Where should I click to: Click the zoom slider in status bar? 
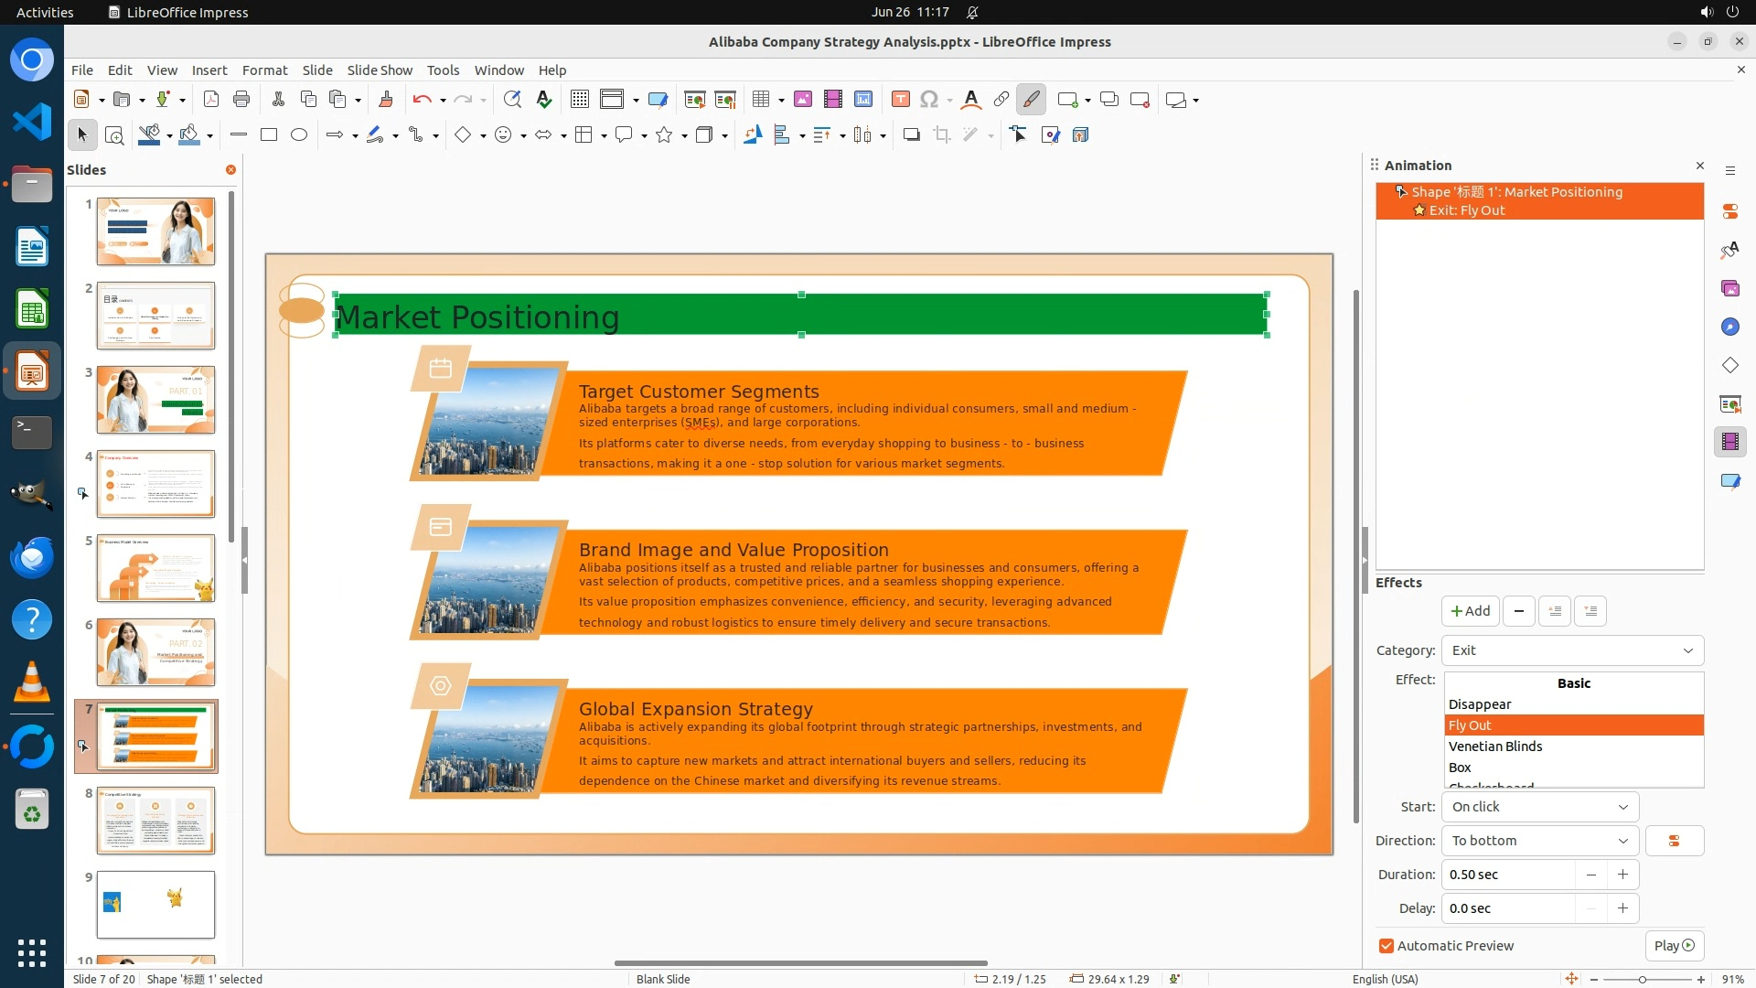point(1643,979)
